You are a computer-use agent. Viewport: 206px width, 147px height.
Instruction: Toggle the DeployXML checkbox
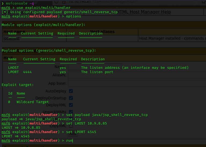[71, 105]
